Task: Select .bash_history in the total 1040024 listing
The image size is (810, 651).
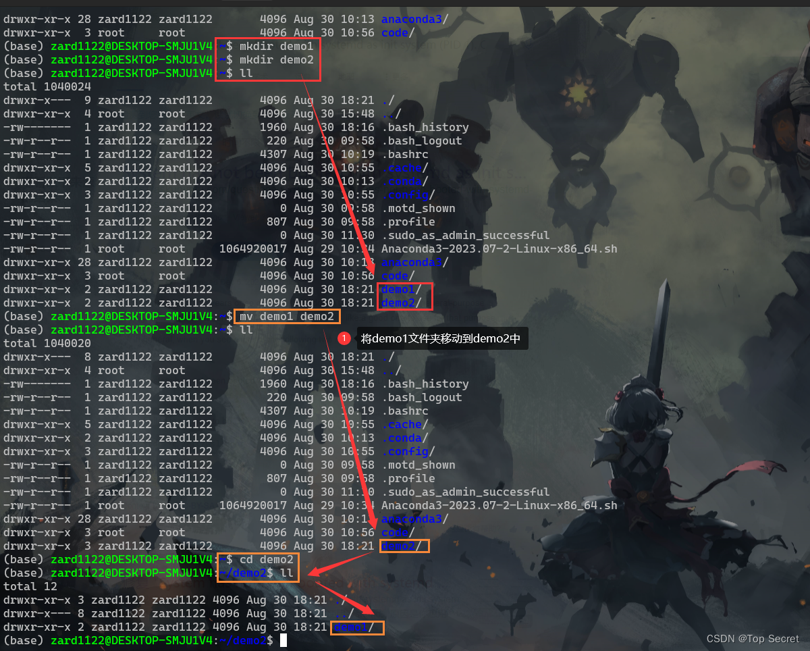Action: coord(425,127)
